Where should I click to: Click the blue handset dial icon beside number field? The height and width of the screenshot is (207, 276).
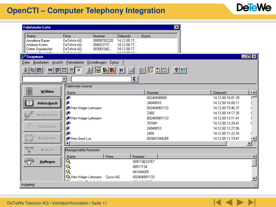coord(135,79)
